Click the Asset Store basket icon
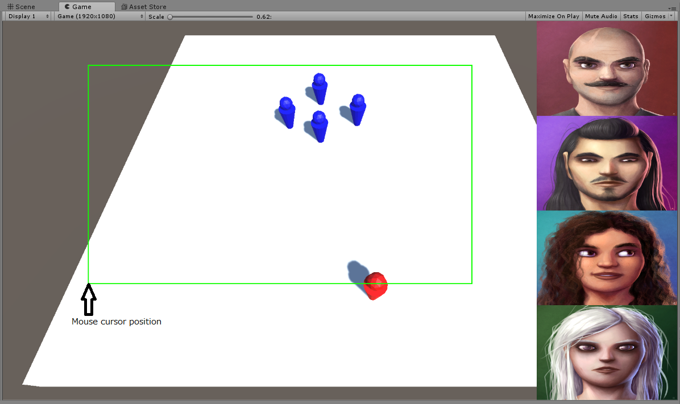Viewport: 680px width, 404px height. pos(123,6)
